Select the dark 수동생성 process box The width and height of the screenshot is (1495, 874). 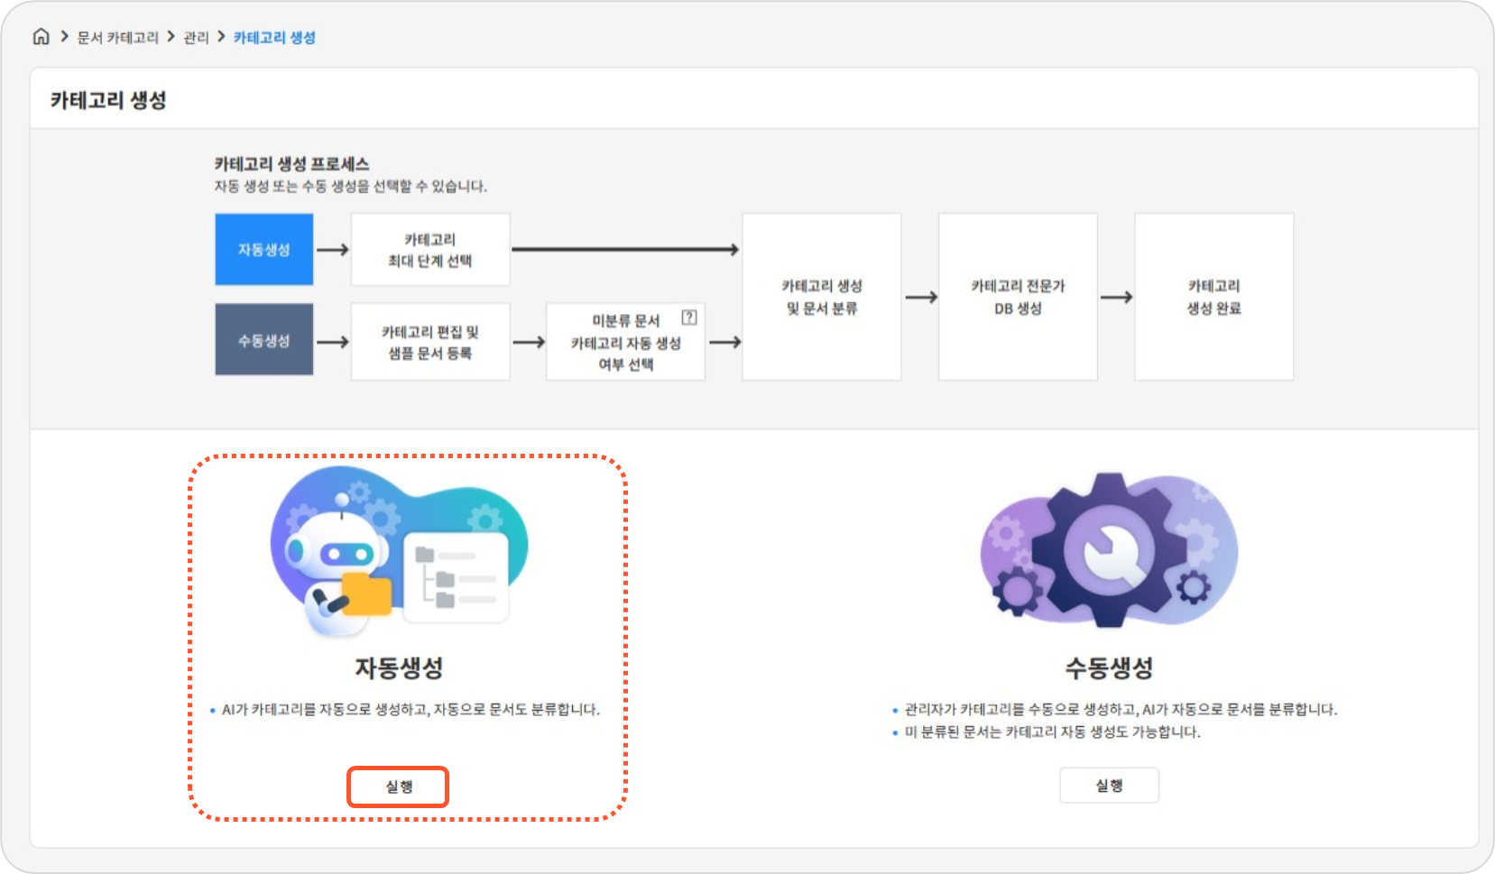click(x=264, y=340)
